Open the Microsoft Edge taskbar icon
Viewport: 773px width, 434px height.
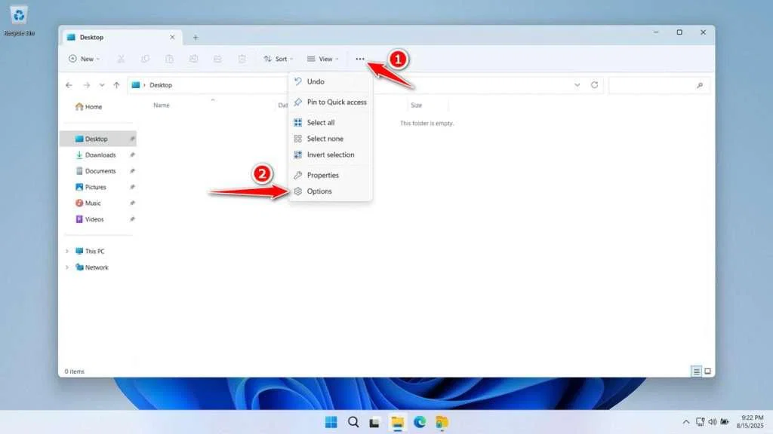point(420,423)
